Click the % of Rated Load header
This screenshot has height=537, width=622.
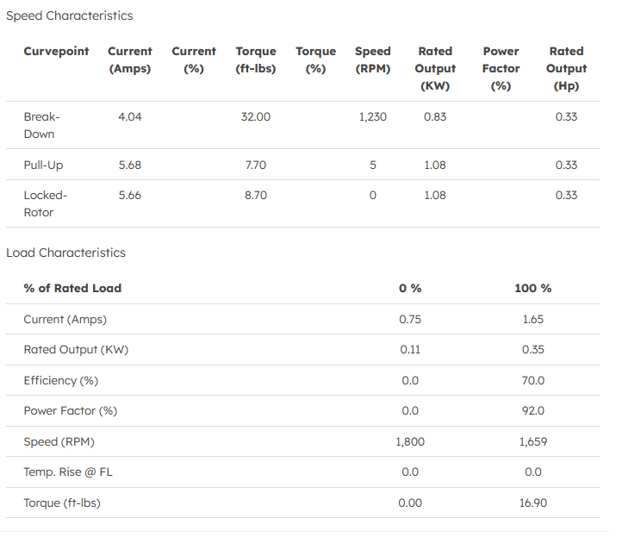click(72, 288)
